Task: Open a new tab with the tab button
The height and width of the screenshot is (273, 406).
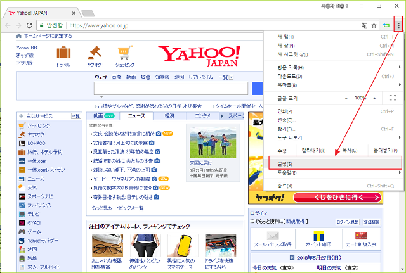Action: pyautogui.click(x=88, y=13)
